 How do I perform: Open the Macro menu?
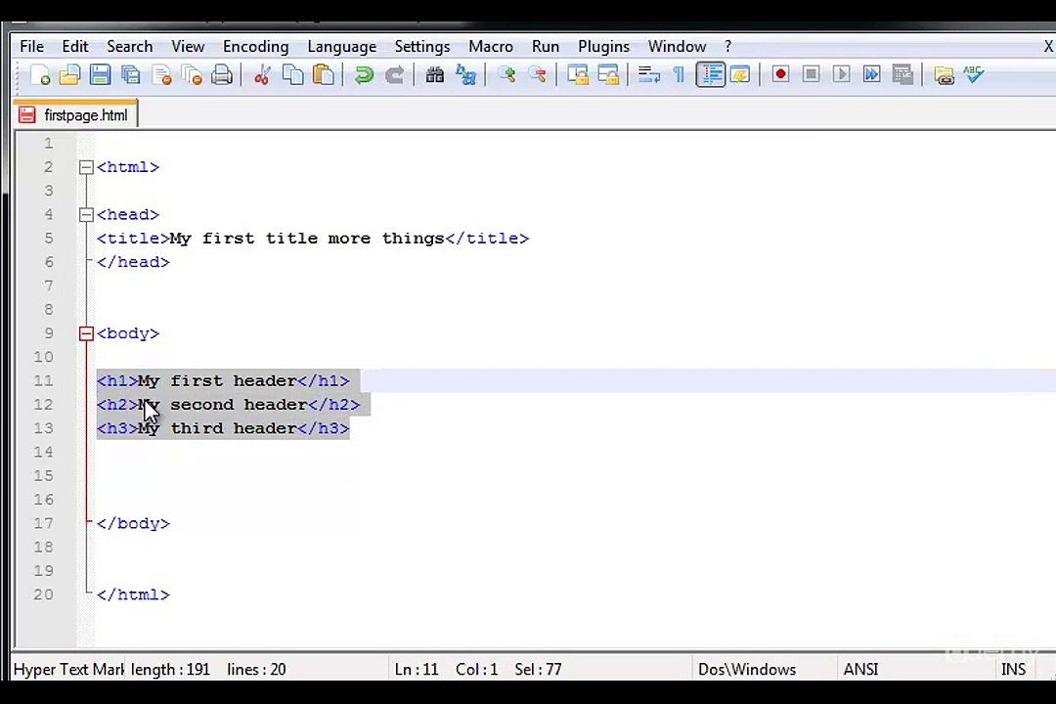point(490,47)
